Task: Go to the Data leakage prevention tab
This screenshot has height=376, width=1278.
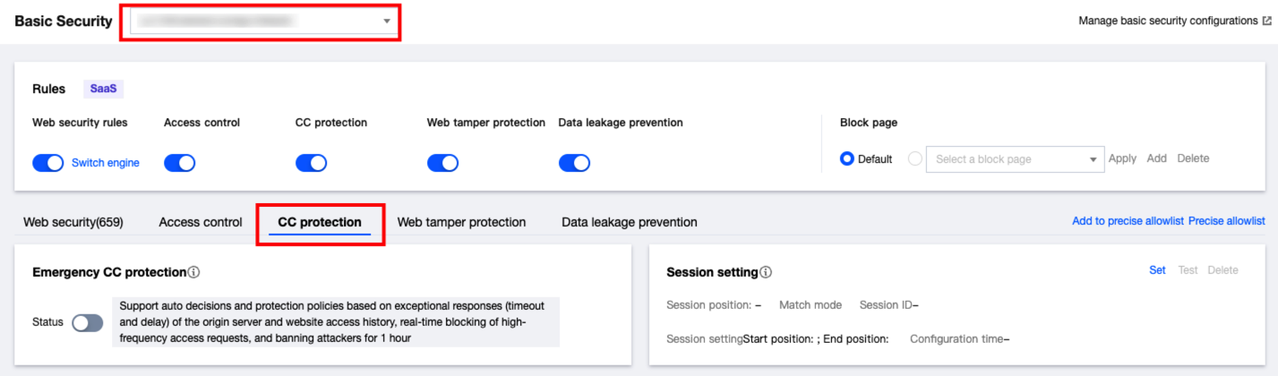Action: pyautogui.click(x=629, y=222)
